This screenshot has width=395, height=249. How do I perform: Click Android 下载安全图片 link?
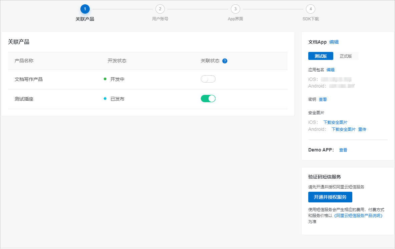343,129
